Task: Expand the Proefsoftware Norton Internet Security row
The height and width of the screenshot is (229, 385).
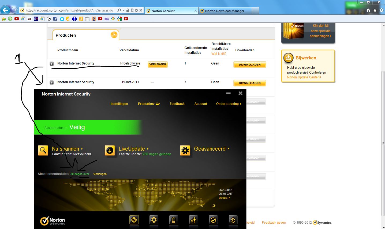Action: pyautogui.click(x=52, y=64)
